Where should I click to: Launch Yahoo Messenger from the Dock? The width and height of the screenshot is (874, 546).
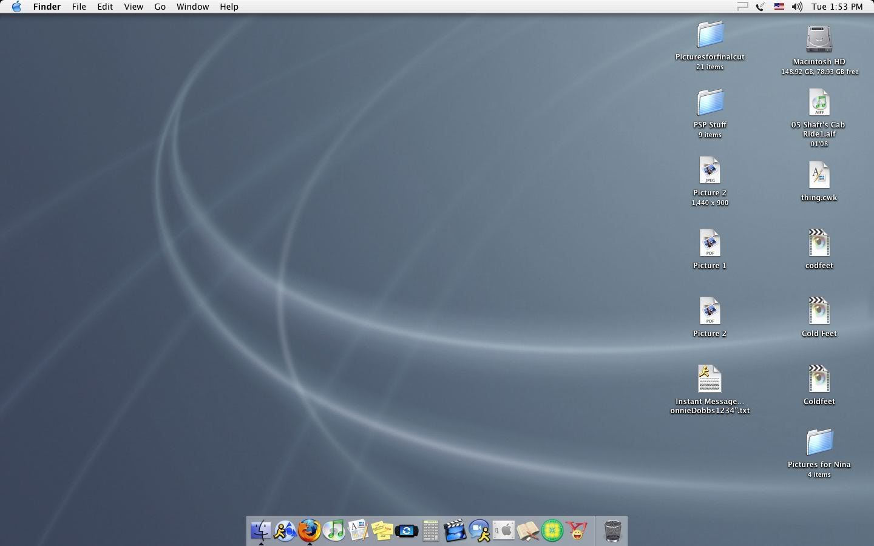click(x=577, y=531)
